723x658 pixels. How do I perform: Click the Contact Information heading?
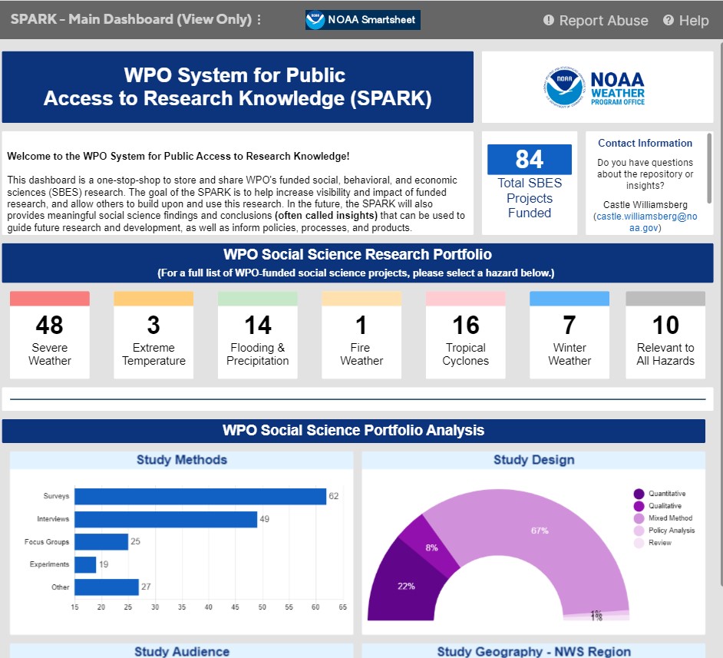[x=645, y=143]
